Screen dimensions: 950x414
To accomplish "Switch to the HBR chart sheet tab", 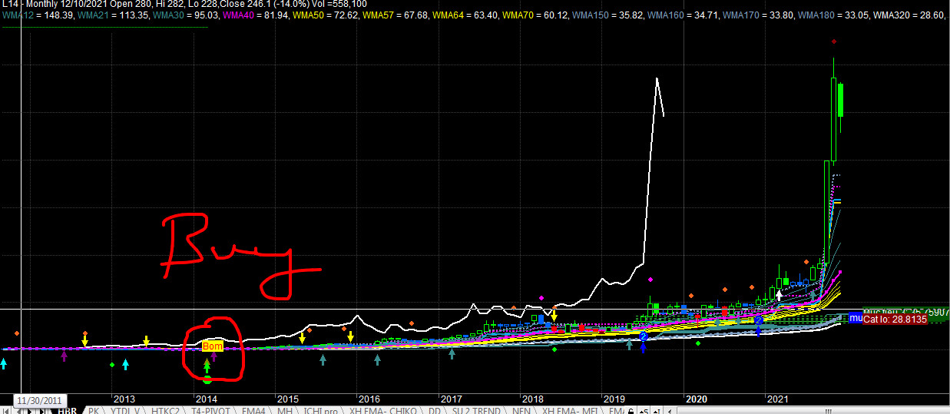I will pos(67,410).
